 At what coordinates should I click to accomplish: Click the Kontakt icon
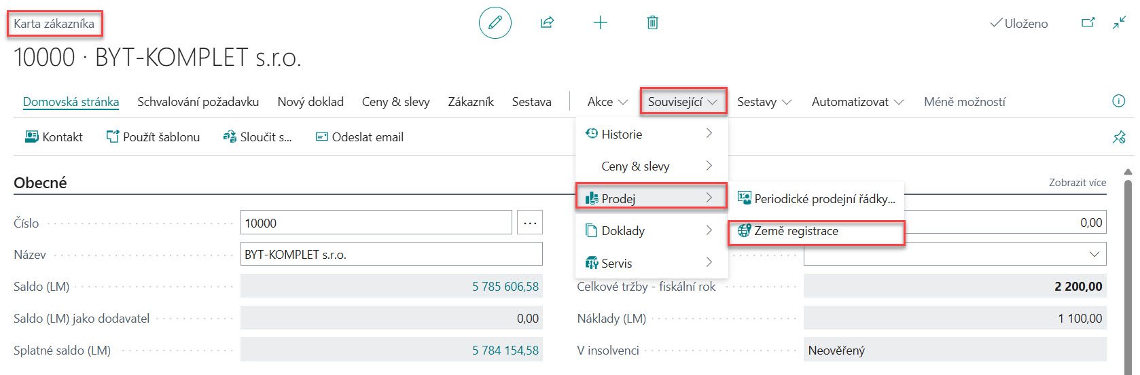pyautogui.click(x=31, y=137)
